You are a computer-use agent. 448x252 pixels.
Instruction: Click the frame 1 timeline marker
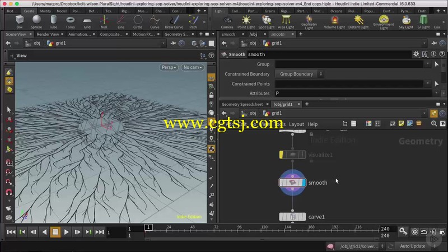coord(148,227)
